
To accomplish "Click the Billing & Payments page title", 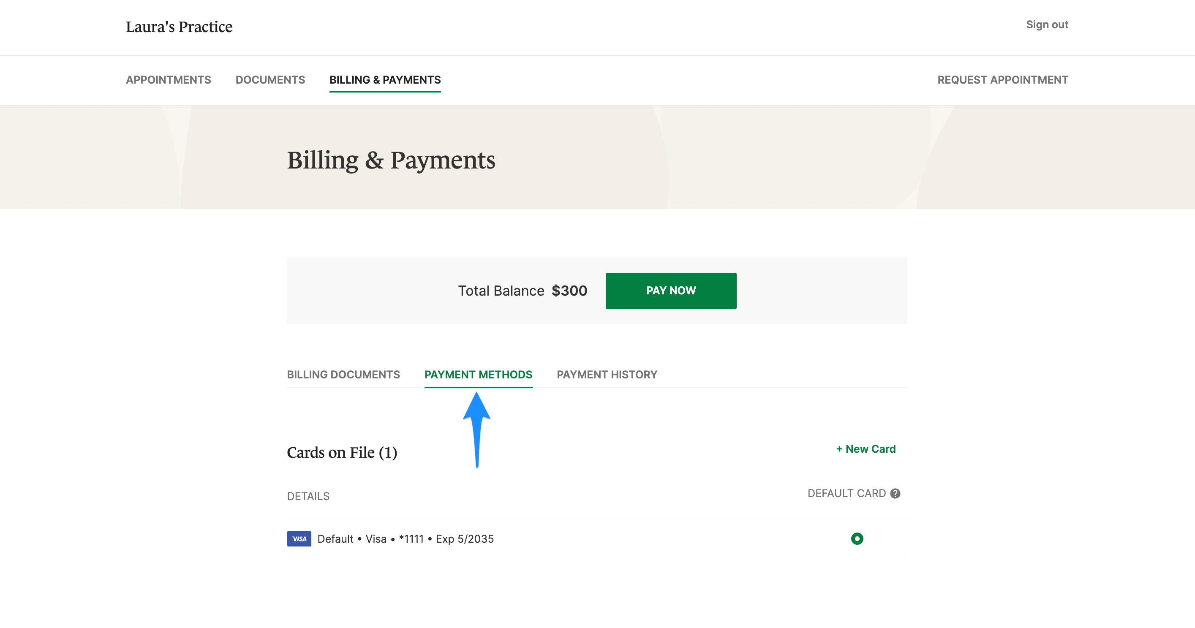I will pos(391,161).
